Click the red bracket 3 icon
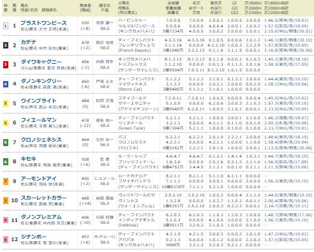The height and width of the screenshot is (252, 314). 6,64
